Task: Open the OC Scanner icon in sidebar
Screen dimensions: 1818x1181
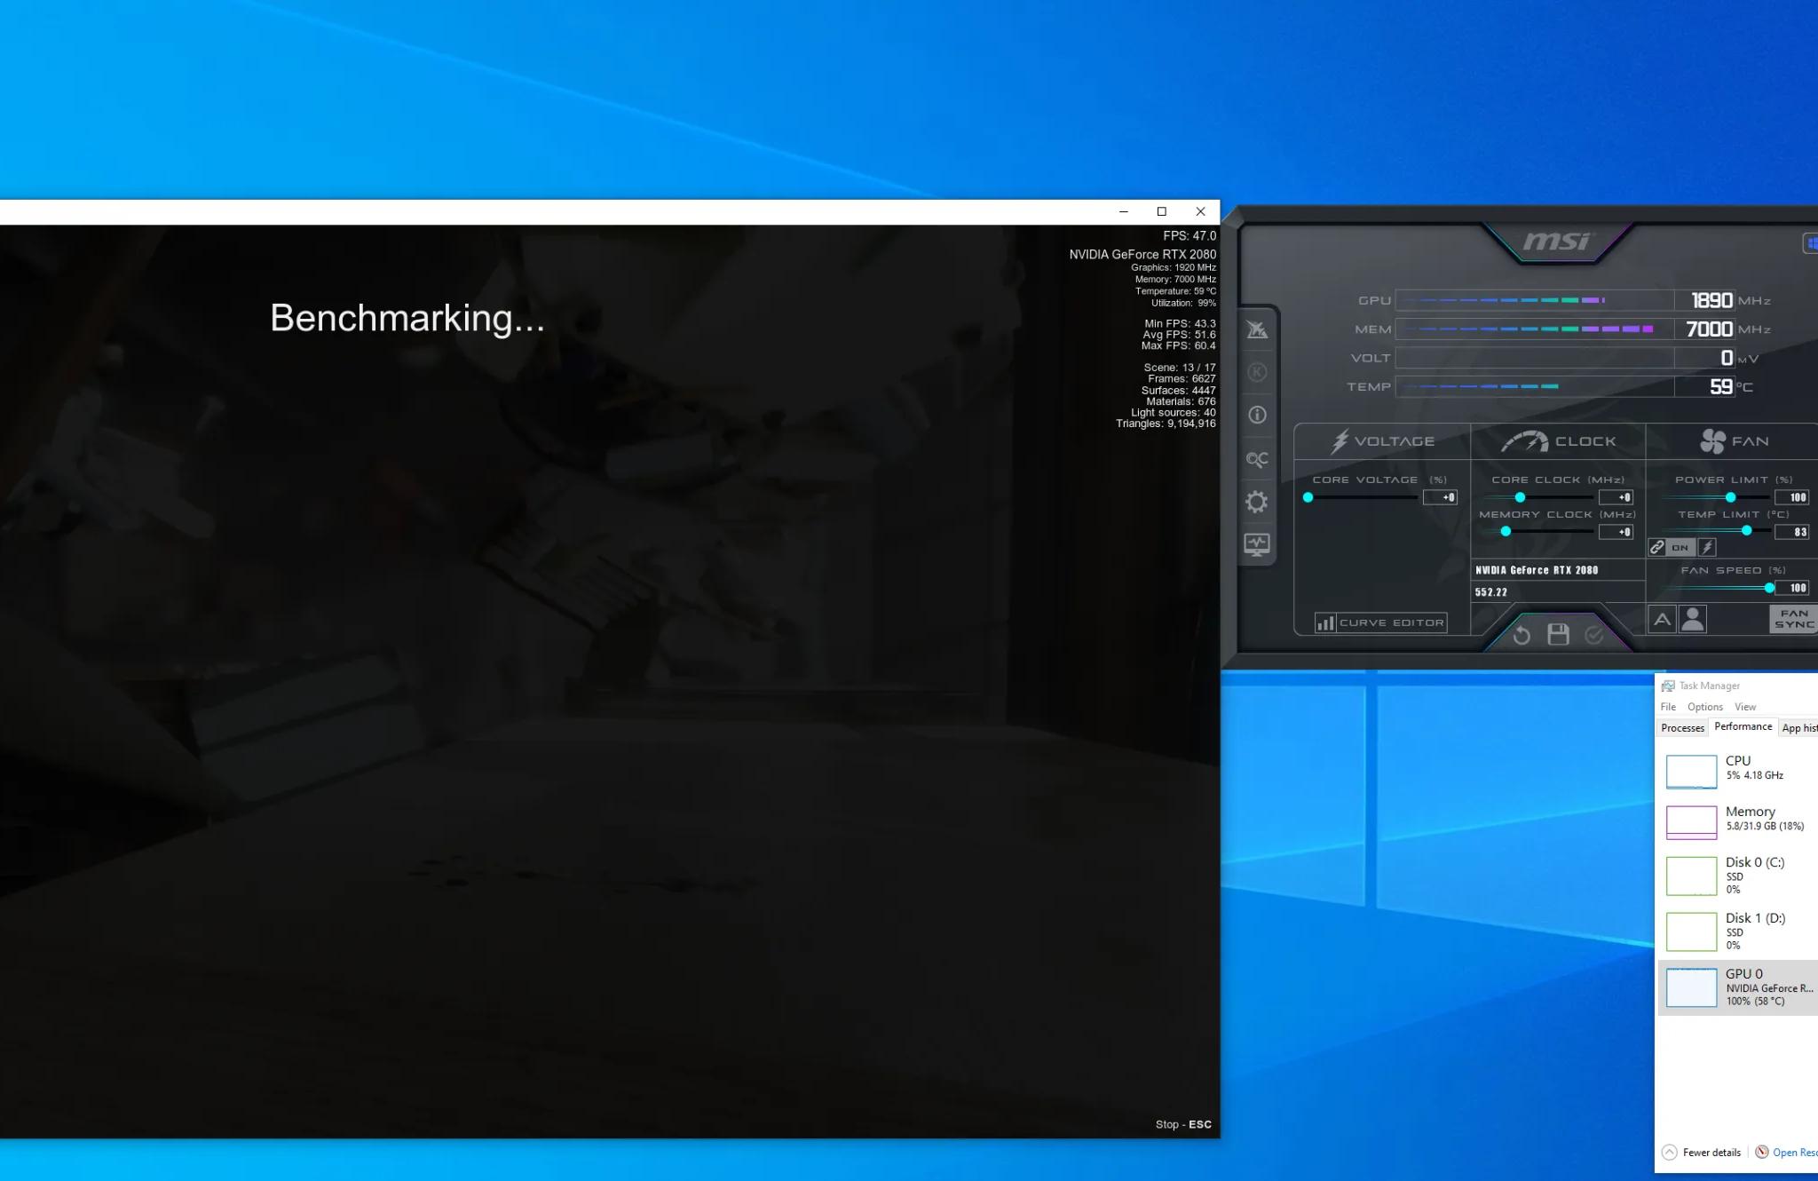Action: (1257, 459)
